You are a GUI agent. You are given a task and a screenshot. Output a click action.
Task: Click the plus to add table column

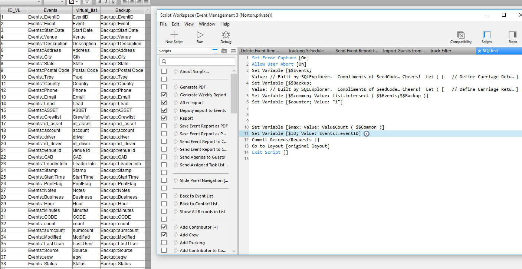tap(148, 10)
